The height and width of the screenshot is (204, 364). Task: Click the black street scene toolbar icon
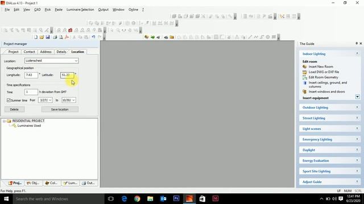click(x=158, y=37)
